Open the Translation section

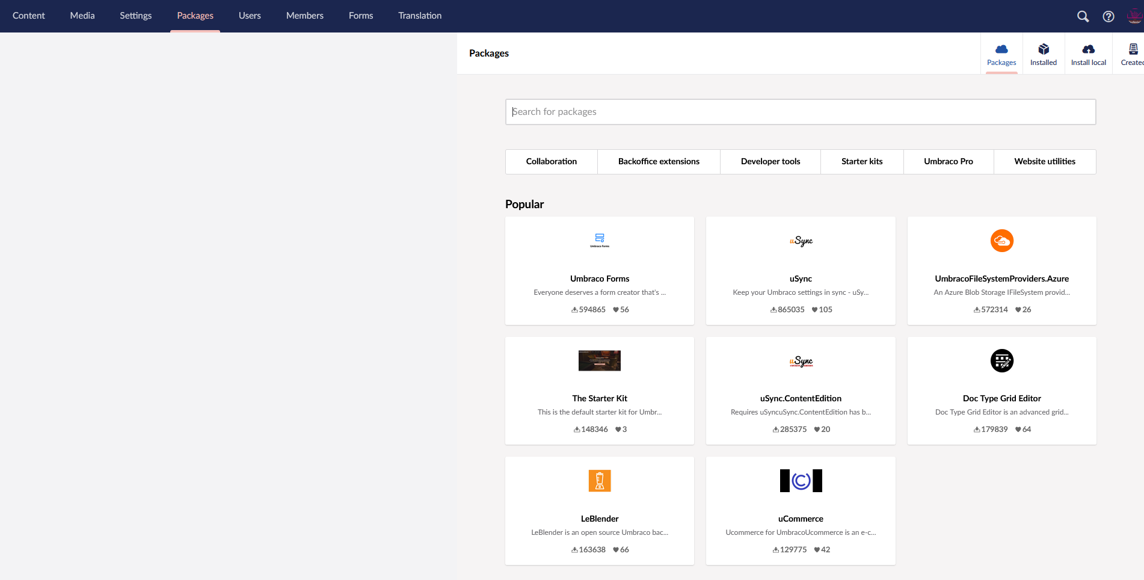coord(419,16)
